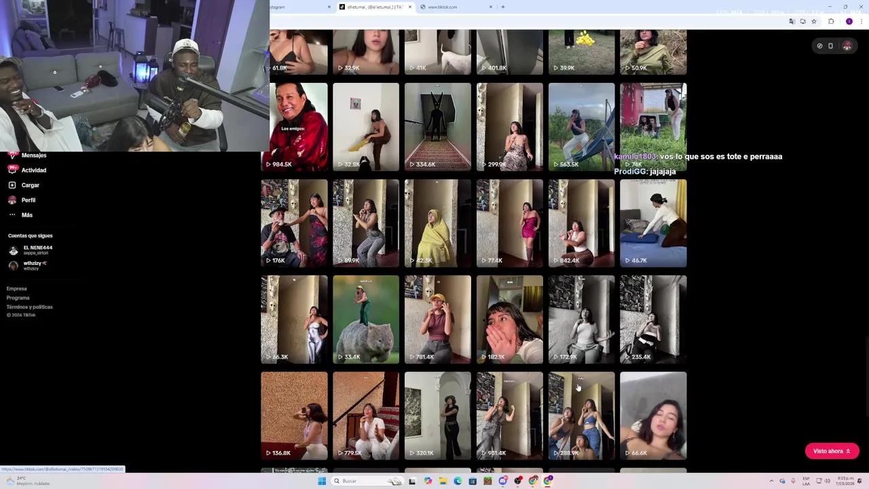Click the Empresa footer link
Viewport: 869px width, 489px height.
click(x=17, y=289)
